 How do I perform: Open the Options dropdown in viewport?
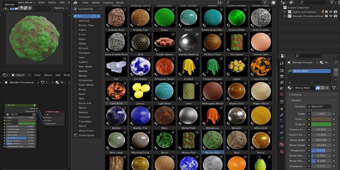[61, 8]
